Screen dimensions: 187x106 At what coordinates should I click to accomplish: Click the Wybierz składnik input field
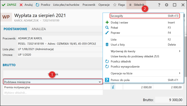(x=53, y=93)
